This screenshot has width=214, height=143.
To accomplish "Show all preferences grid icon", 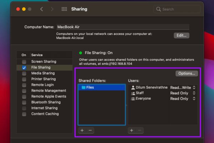I will 64,9.
